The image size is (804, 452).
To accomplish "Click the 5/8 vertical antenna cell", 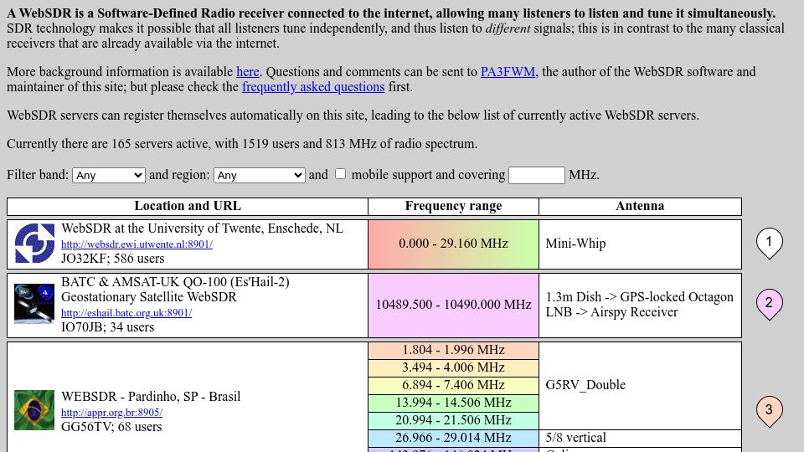I will pyautogui.click(x=640, y=438).
